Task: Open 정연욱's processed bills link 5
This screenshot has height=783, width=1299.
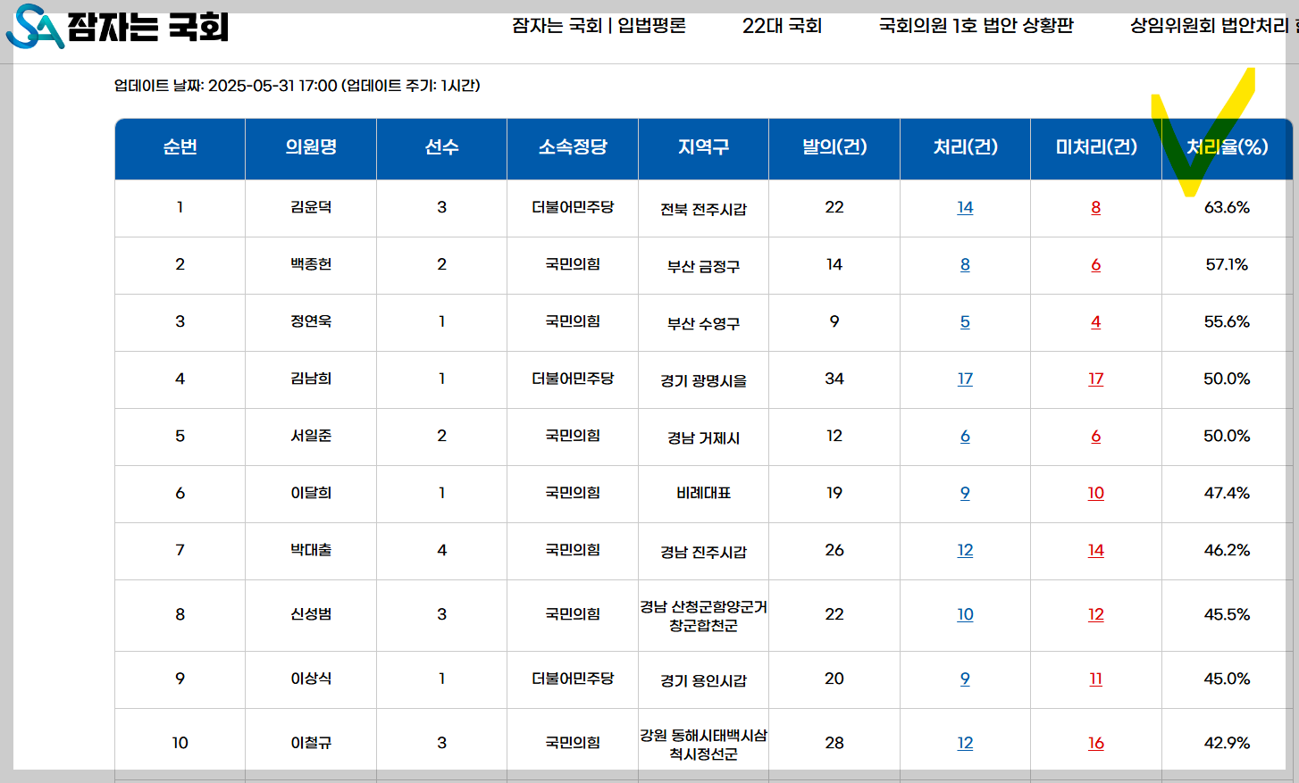Action: point(965,321)
